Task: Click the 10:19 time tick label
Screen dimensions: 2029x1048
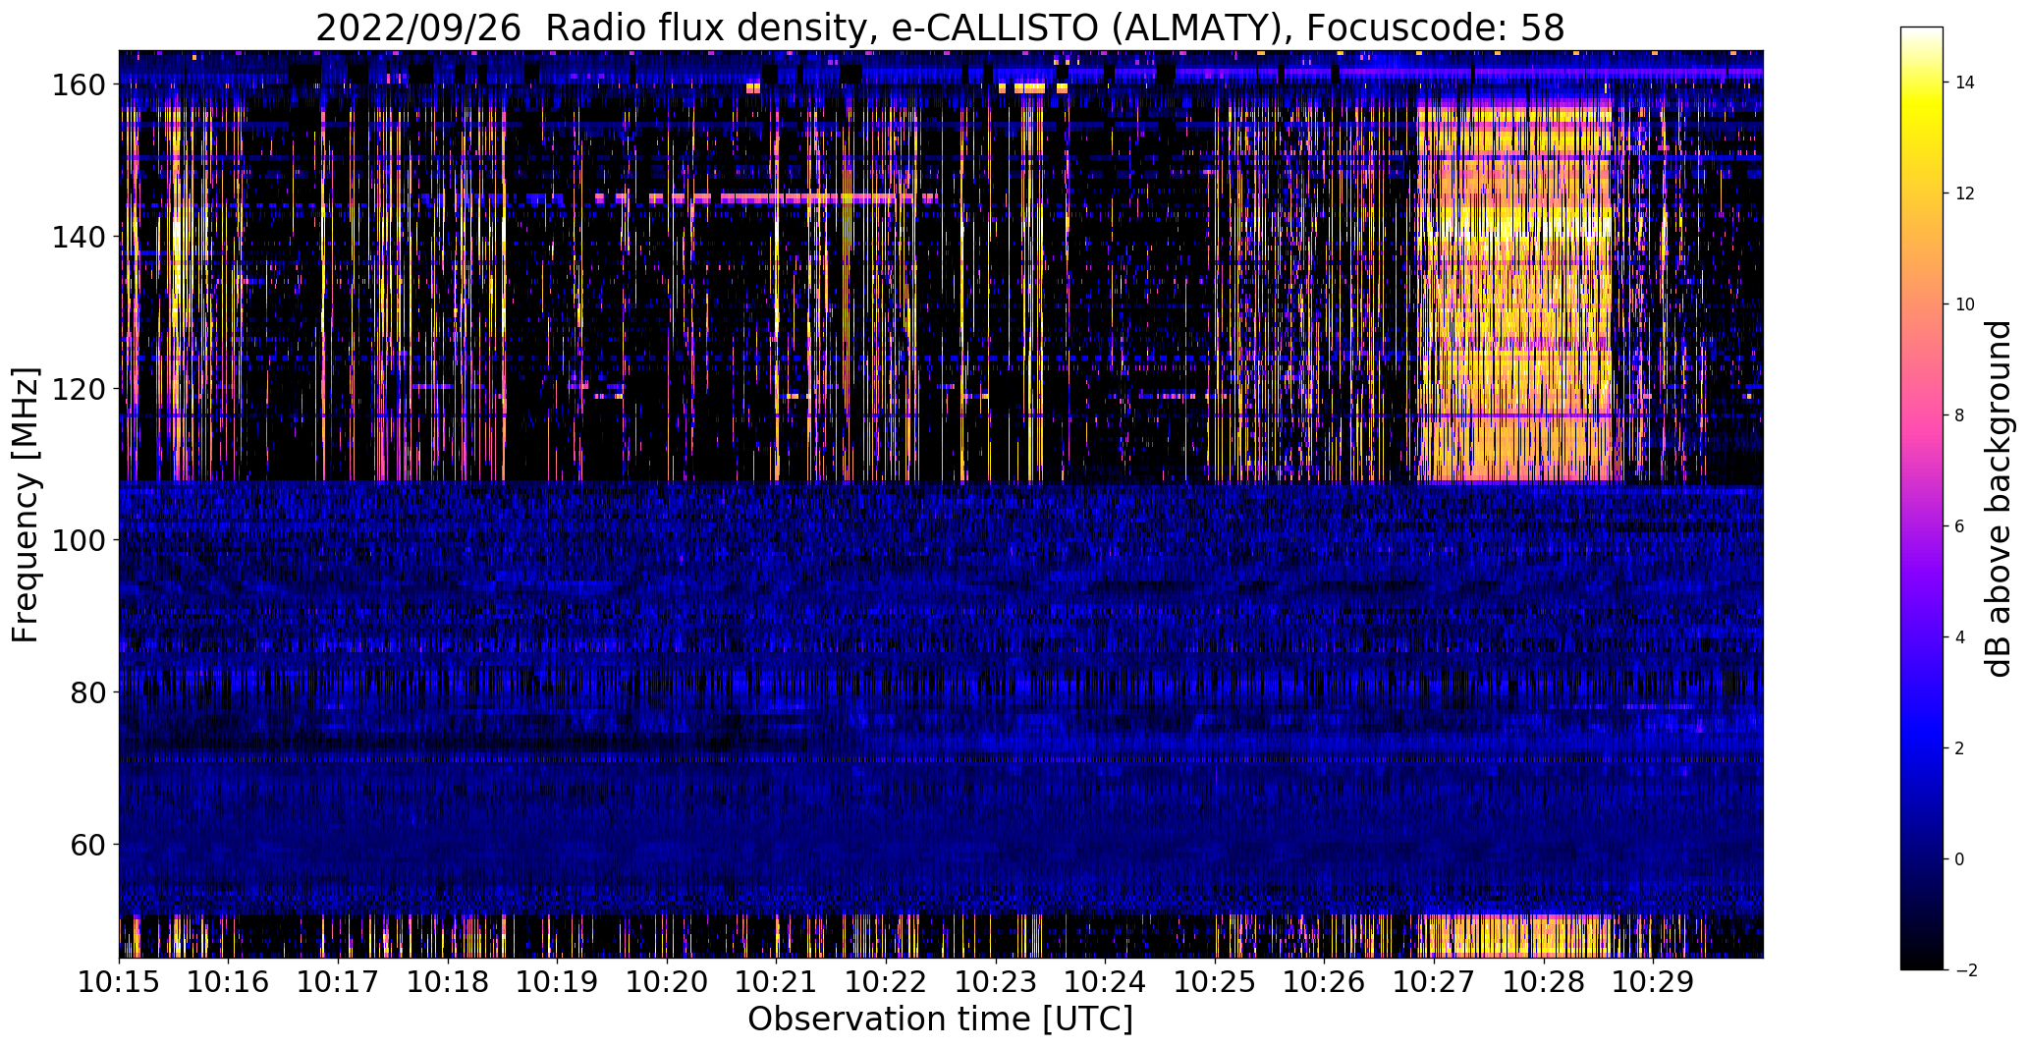Action: click(557, 981)
